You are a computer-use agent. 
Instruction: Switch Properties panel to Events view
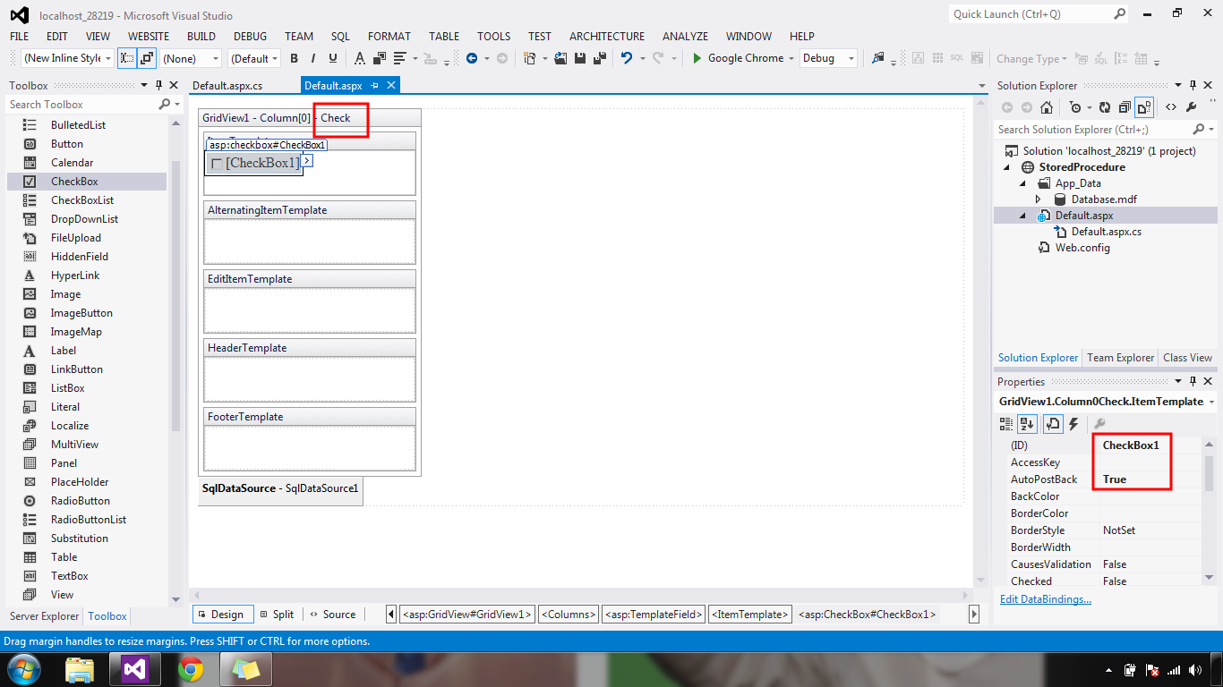(1073, 423)
